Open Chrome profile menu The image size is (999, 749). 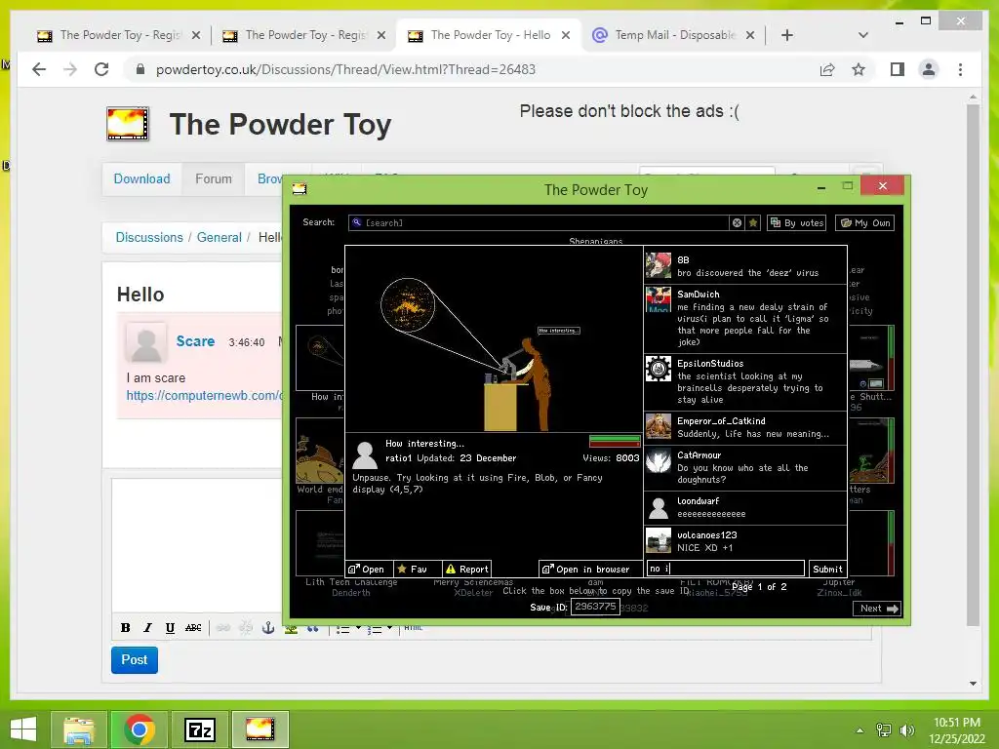click(x=929, y=69)
